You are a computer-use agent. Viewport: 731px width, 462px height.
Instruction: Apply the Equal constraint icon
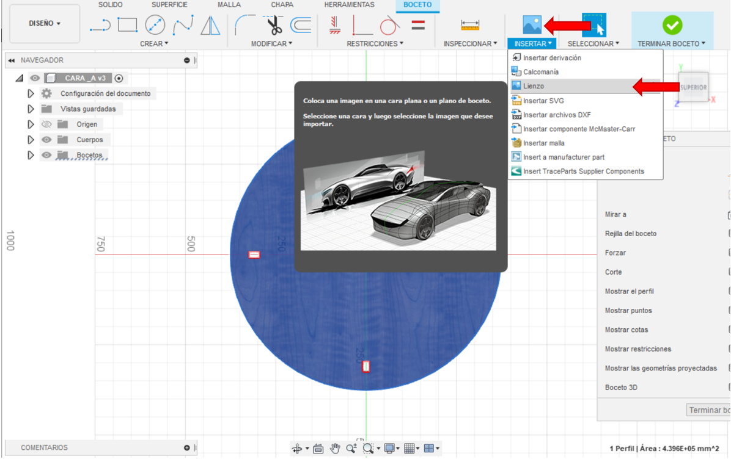pos(418,24)
